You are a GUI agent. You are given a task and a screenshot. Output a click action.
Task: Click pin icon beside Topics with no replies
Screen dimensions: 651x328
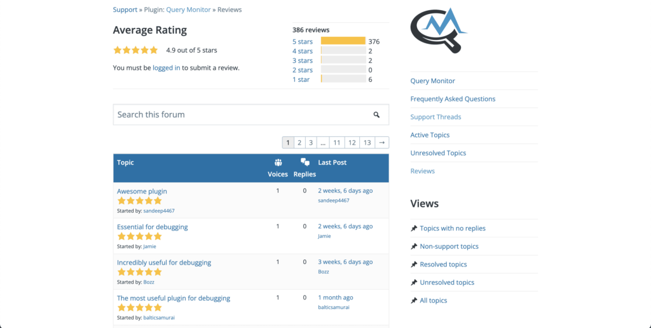414,228
